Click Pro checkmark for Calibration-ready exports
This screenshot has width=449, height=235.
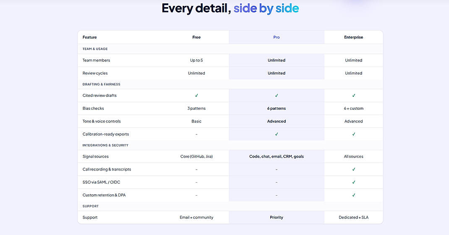(277, 134)
